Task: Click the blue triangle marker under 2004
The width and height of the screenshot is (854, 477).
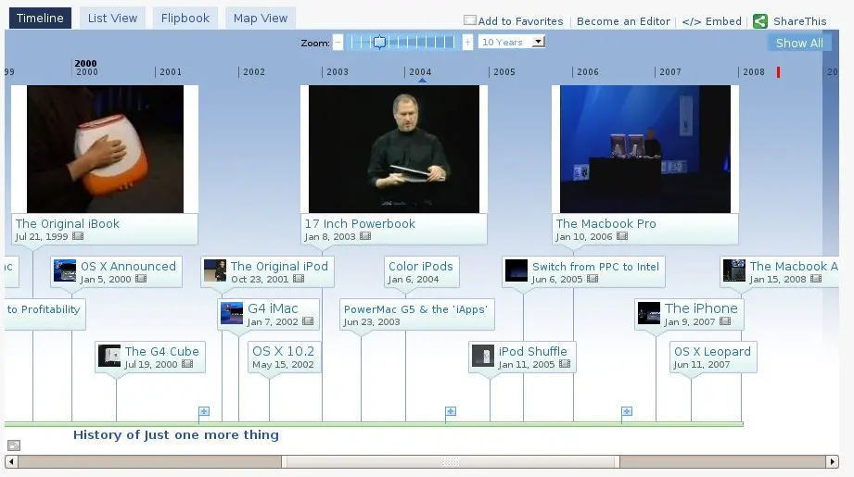Action: coord(422,80)
